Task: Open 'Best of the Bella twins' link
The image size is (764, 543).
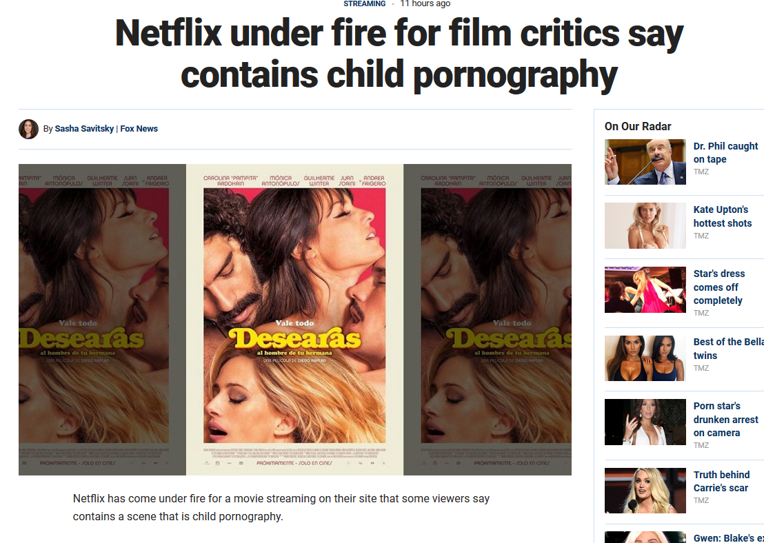Action: point(728,349)
